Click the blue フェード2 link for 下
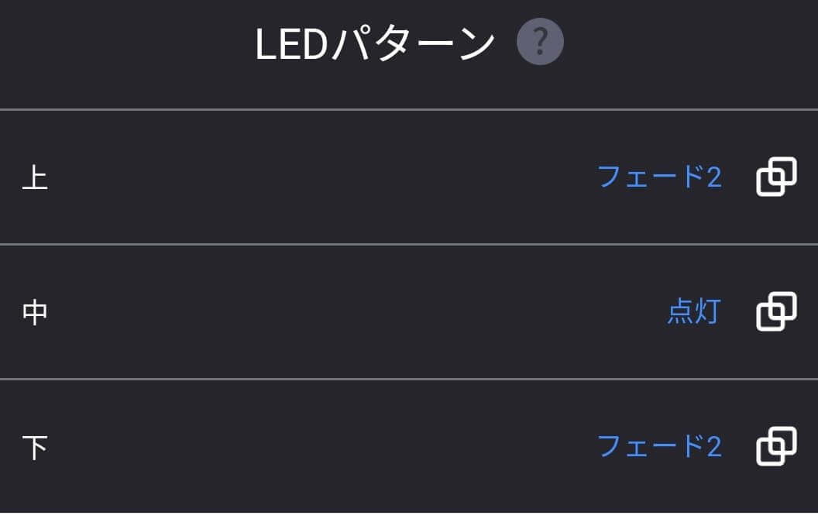 click(659, 446)
